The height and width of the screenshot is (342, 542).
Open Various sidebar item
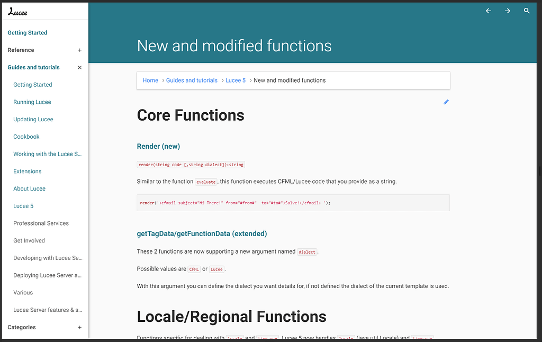tap(23, 293)
